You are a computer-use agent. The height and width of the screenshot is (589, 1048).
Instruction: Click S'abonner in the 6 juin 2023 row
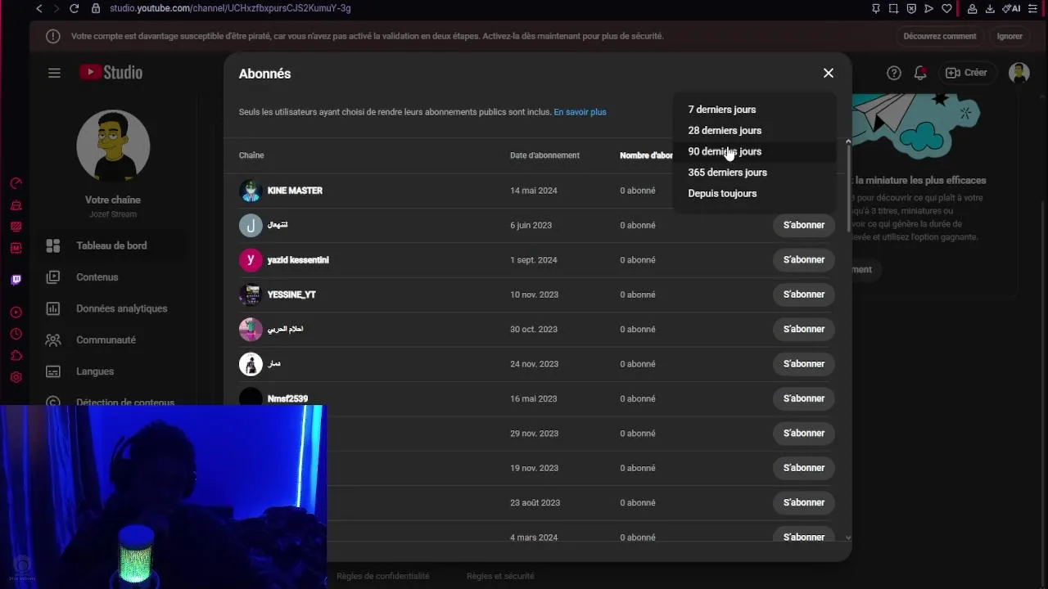(x=803, y=225)
